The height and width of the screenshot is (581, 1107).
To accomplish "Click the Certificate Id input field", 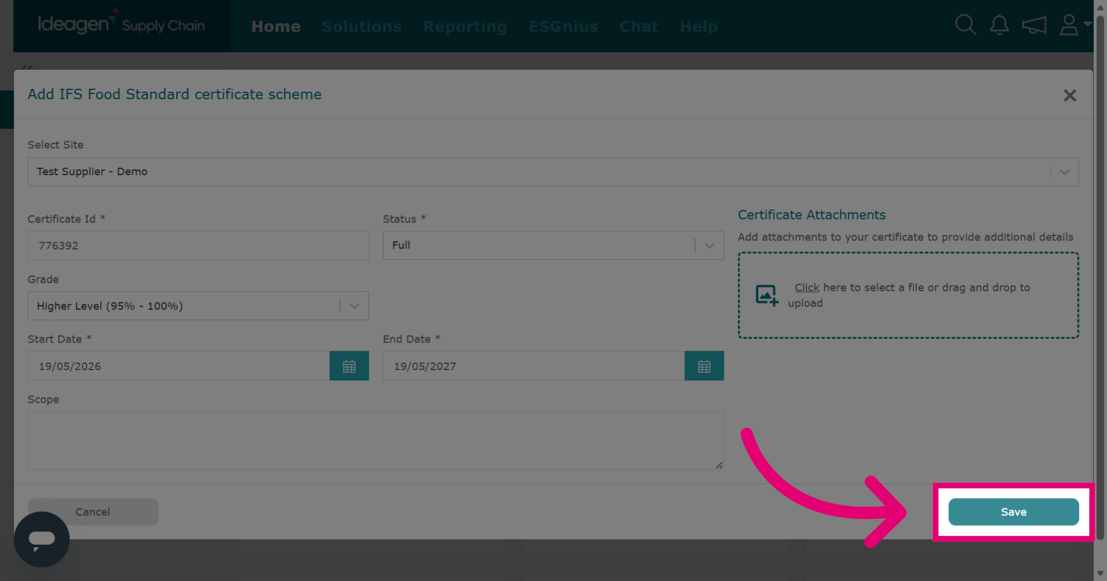I will point(198,246).
